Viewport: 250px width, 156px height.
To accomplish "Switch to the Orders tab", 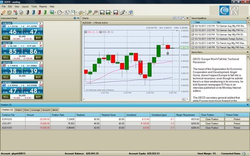I will pos(18,110).
